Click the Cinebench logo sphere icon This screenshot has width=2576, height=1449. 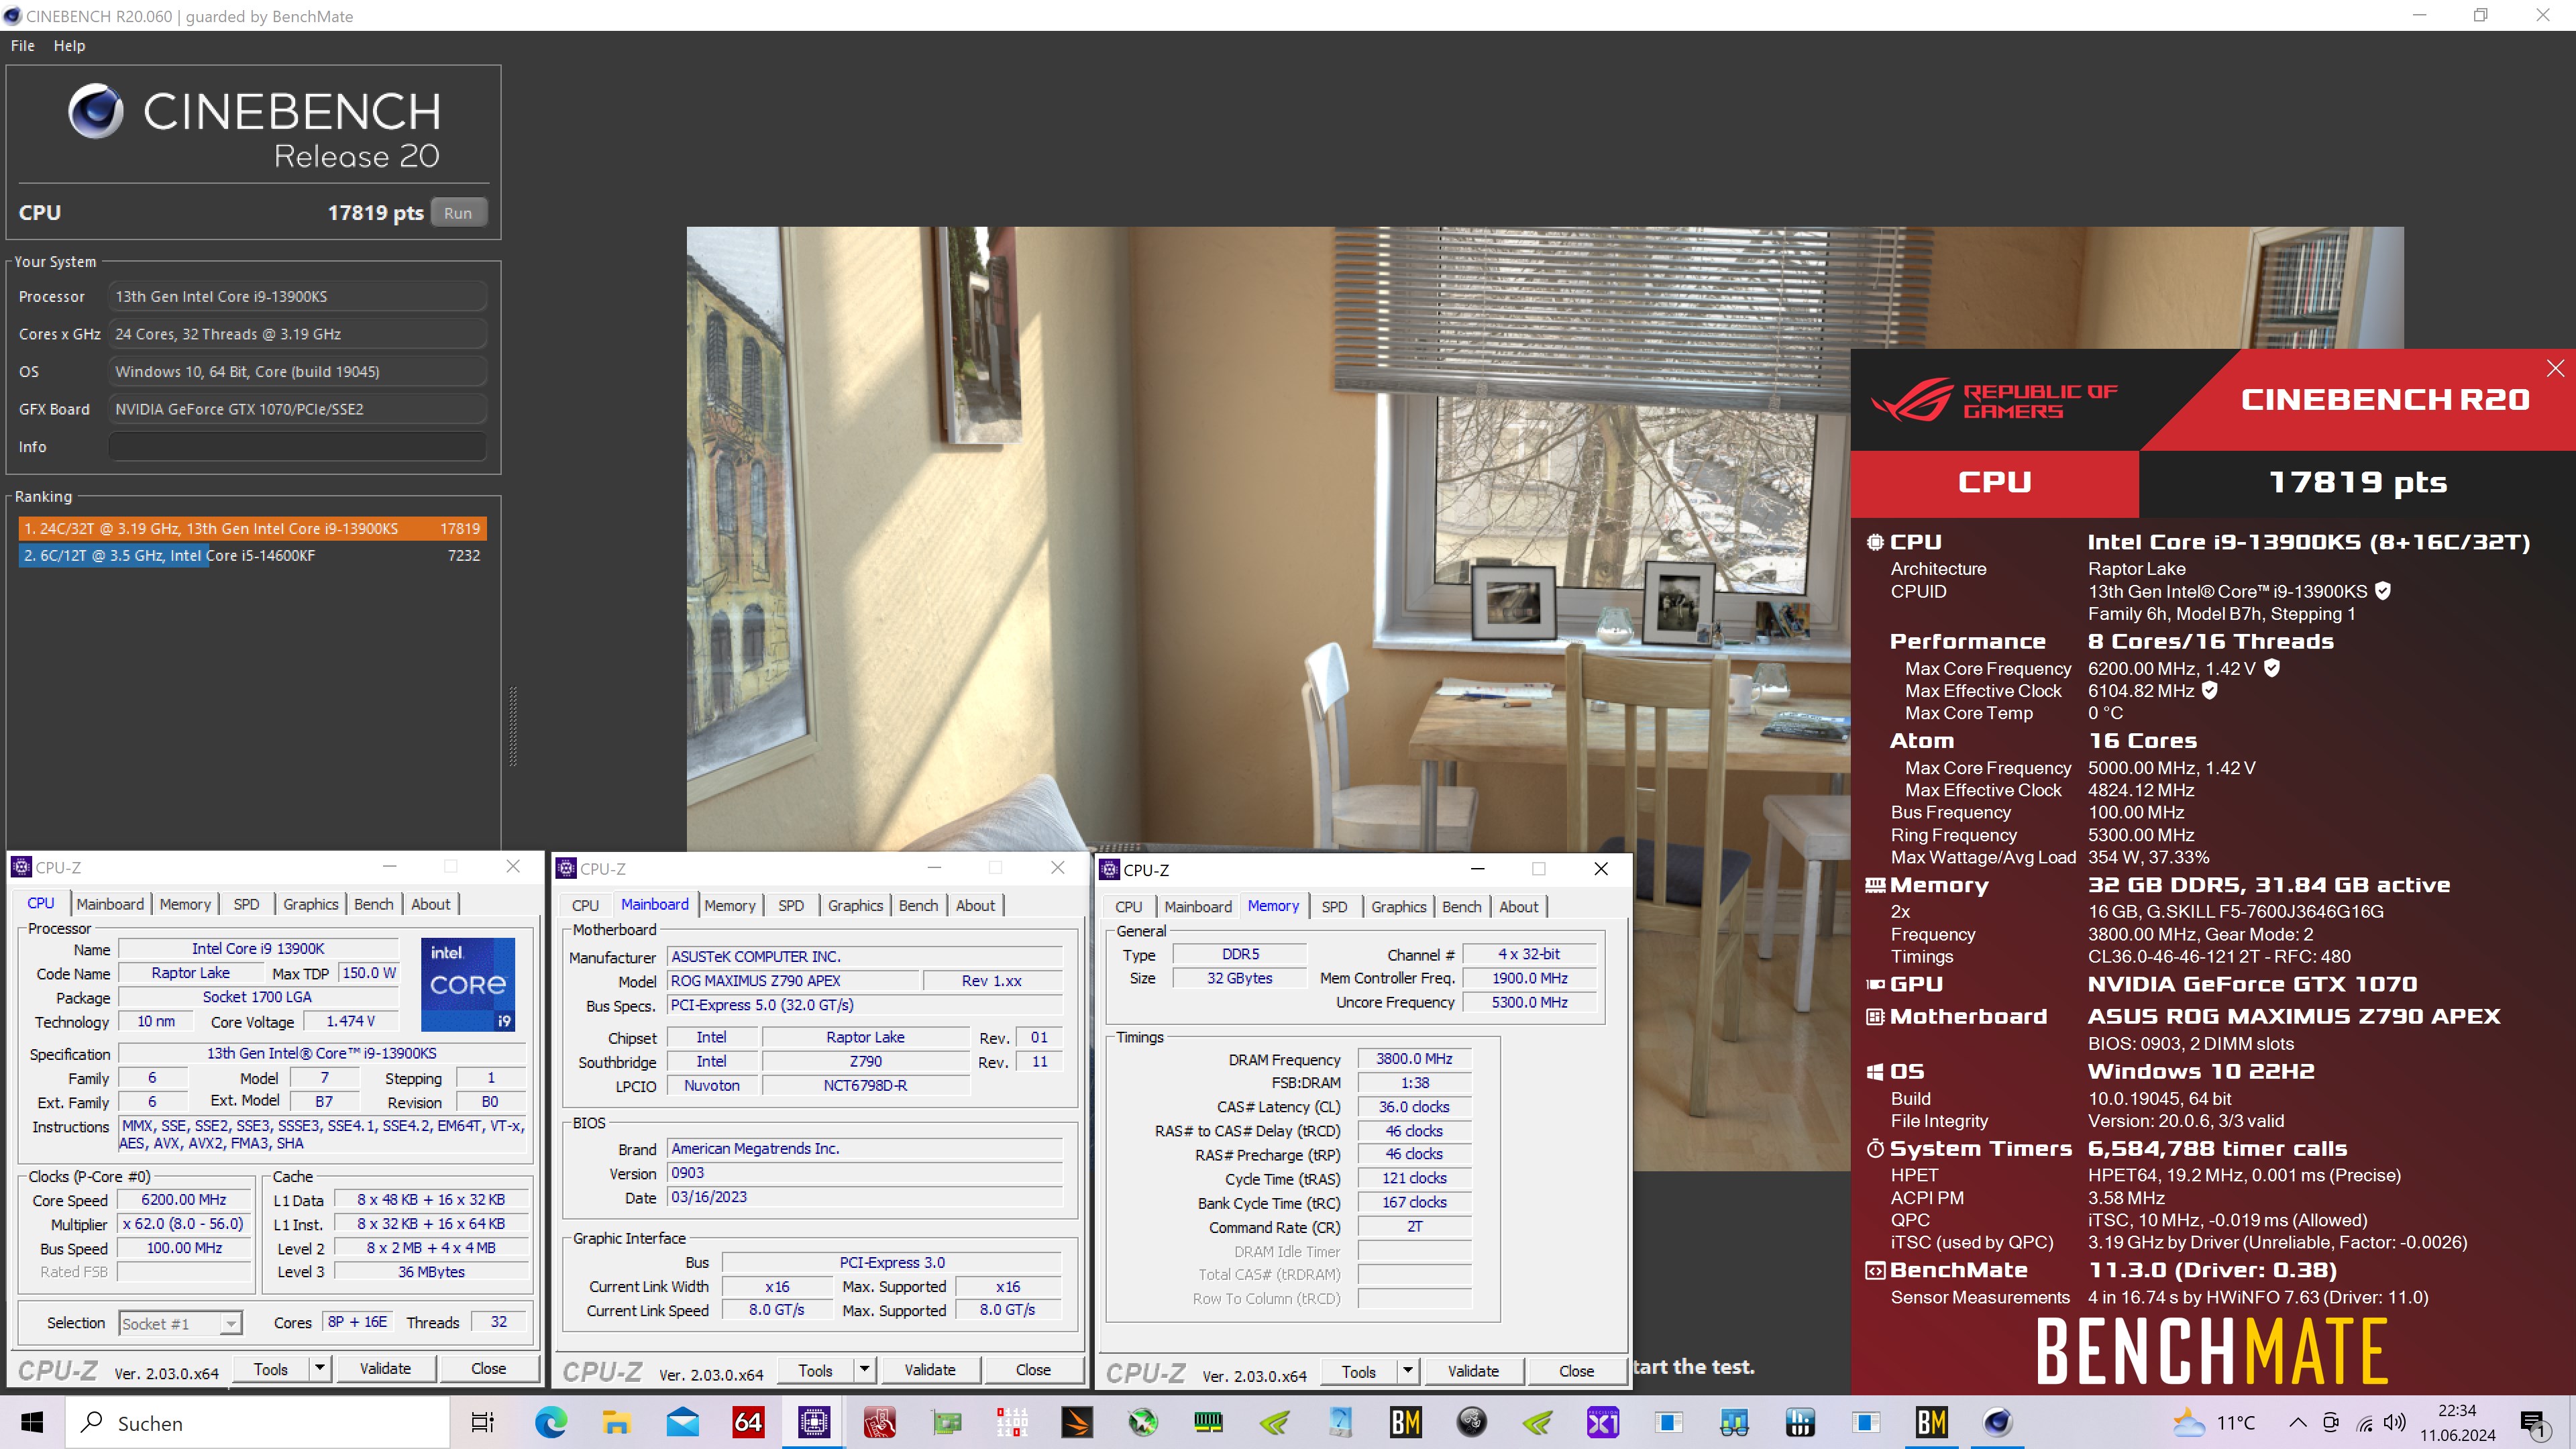click(96, 111)
